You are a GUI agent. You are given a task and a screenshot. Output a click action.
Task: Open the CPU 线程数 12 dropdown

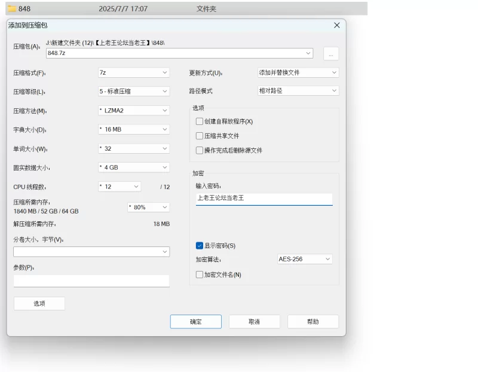pos(119,187)
